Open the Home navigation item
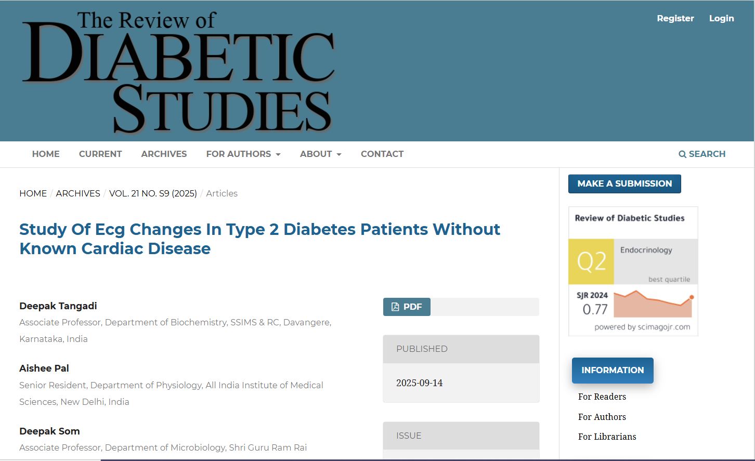Image resolution: width=755 pixels, height=461 pixels. click(x=46, y=154)
